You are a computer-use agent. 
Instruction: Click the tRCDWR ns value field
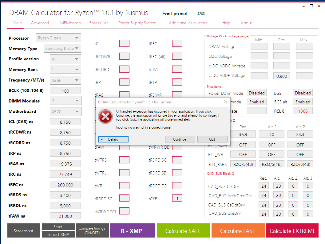[65, 132]
